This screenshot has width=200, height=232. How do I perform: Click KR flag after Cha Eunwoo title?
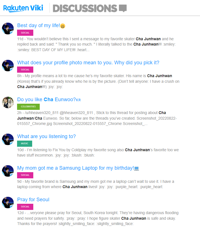pos(78,100)
